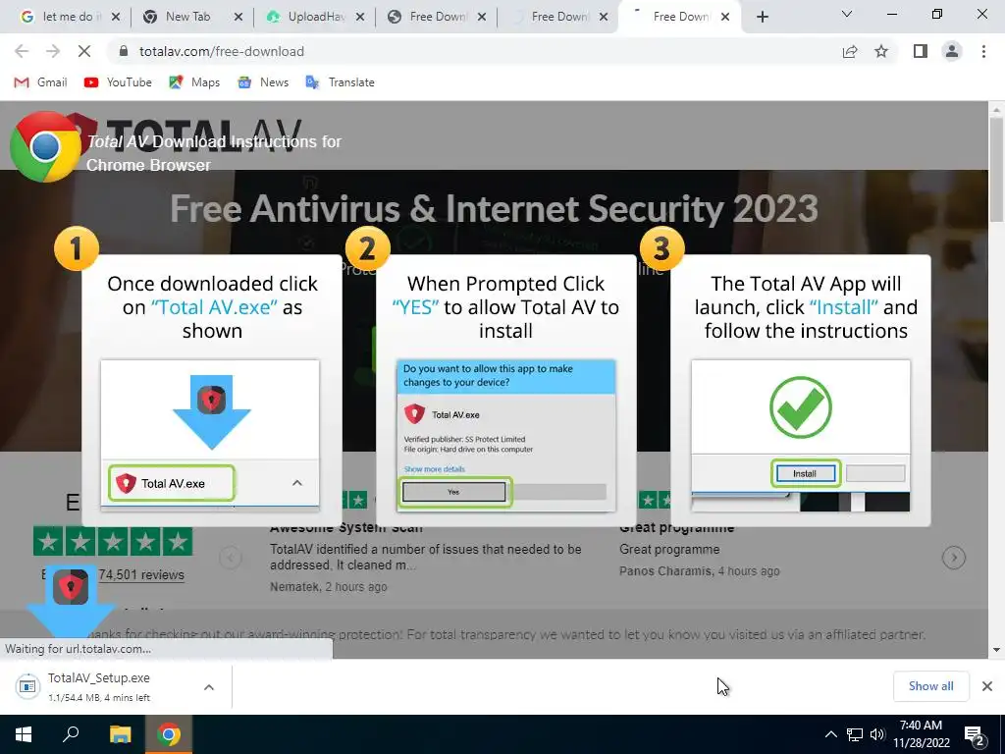Open the News bookmark
Viewport: 1005px width, 754px height.
pos(263,82)
